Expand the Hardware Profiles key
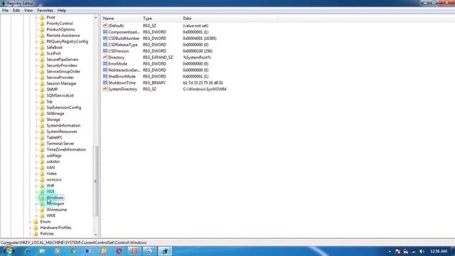This screenshot has width=455, height=256. tap(30, 228)
